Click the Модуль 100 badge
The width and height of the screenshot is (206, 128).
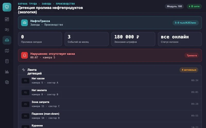(x=174, y=6)
